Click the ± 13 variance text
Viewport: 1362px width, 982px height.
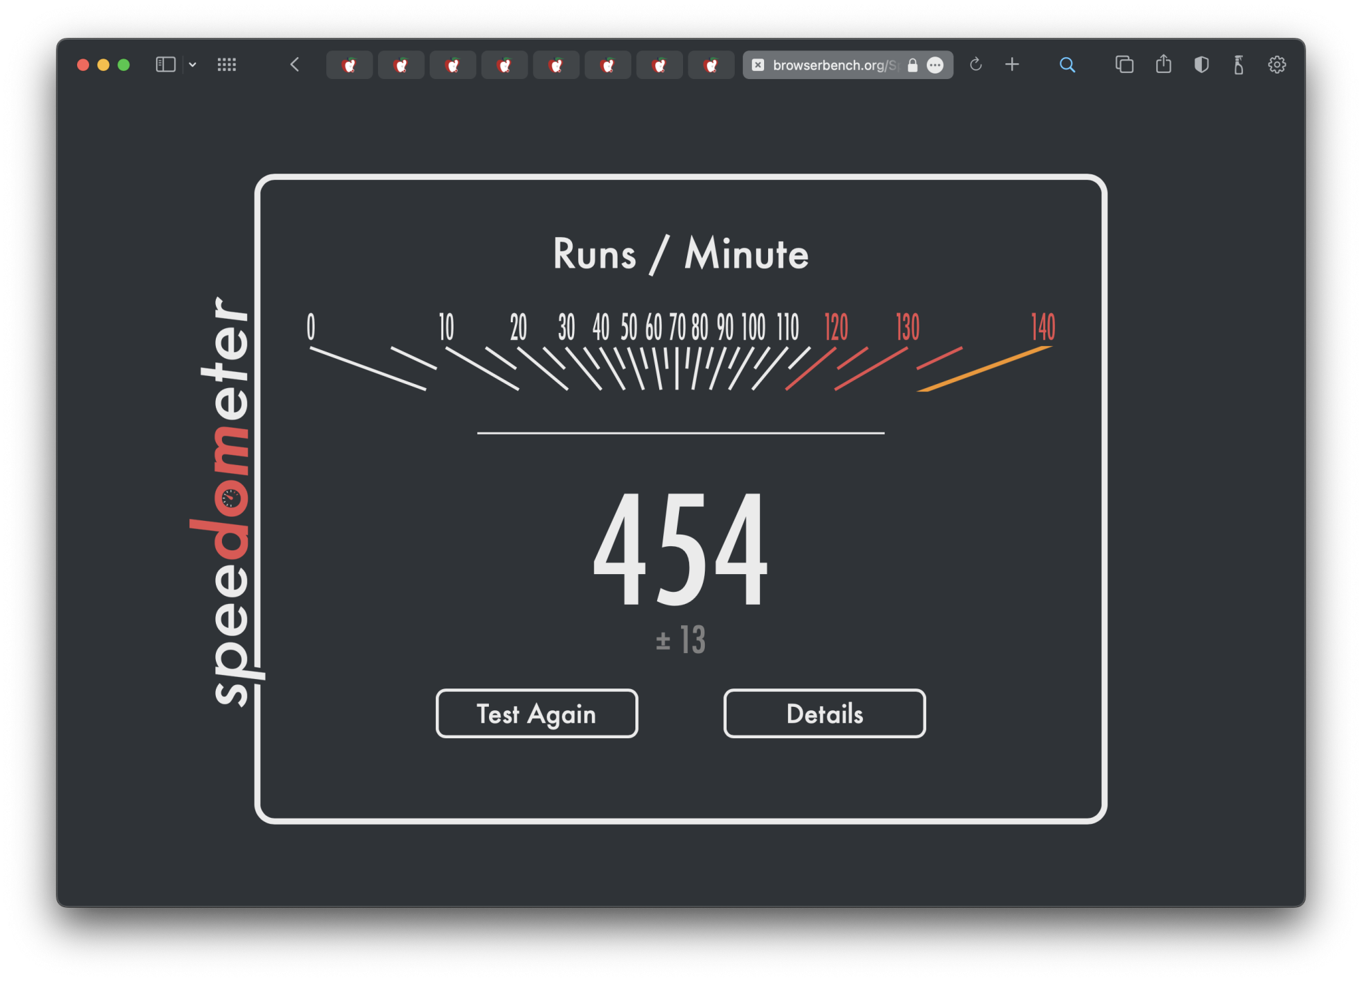(x=681, y=640)
